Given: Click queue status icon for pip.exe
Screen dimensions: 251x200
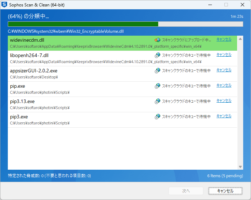Looking at the screenshot, I should click(x=157, y=86).
